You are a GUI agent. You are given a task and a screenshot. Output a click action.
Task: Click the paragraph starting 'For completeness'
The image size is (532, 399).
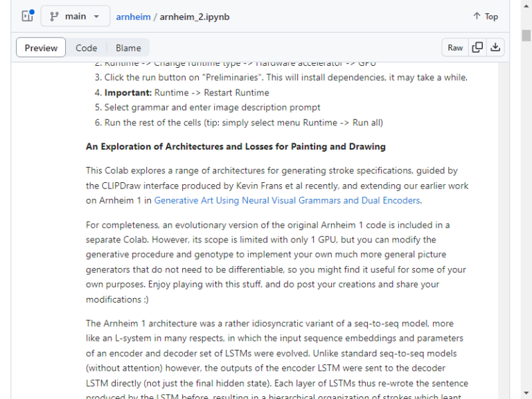tap(276, 262)
